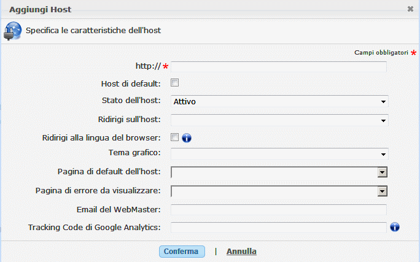Expand the Ridirigi sull'host dropdown
420x262 pixels.
[279, 120]
